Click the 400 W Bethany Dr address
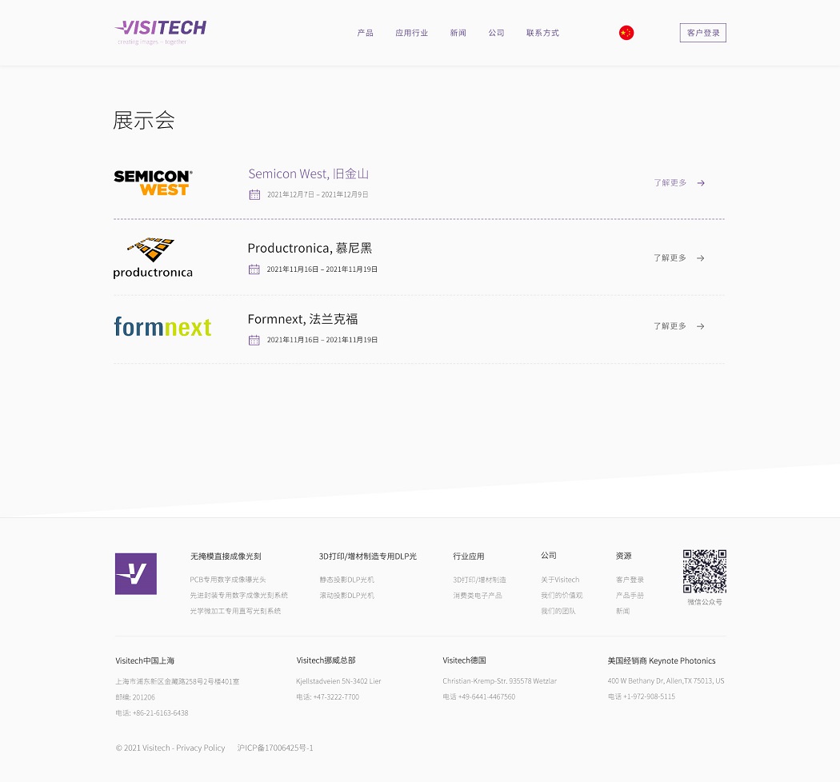 pyautogui.click(x=666, y=680)
